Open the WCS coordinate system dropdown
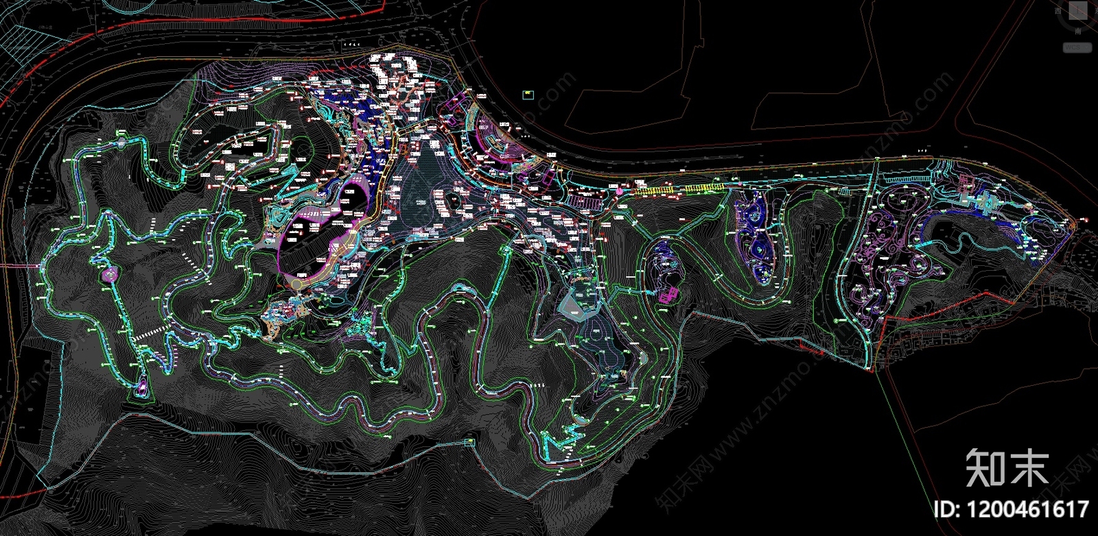This screenshot has width=1098, height=536. coord(1077,47)
